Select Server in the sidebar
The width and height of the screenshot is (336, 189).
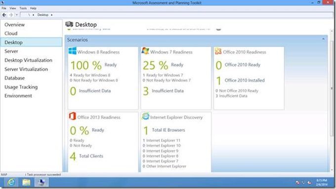point(31,51)
